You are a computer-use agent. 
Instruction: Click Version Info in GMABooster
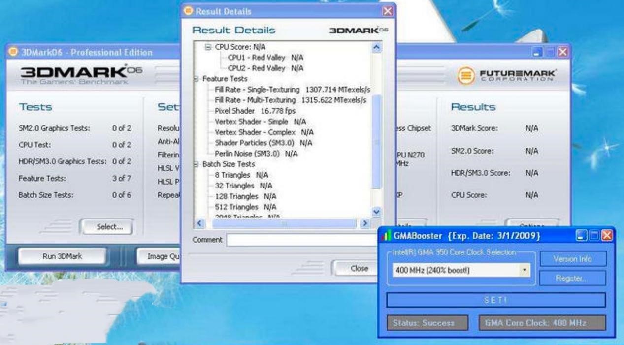pyautogui.click(x=572, y=258)
